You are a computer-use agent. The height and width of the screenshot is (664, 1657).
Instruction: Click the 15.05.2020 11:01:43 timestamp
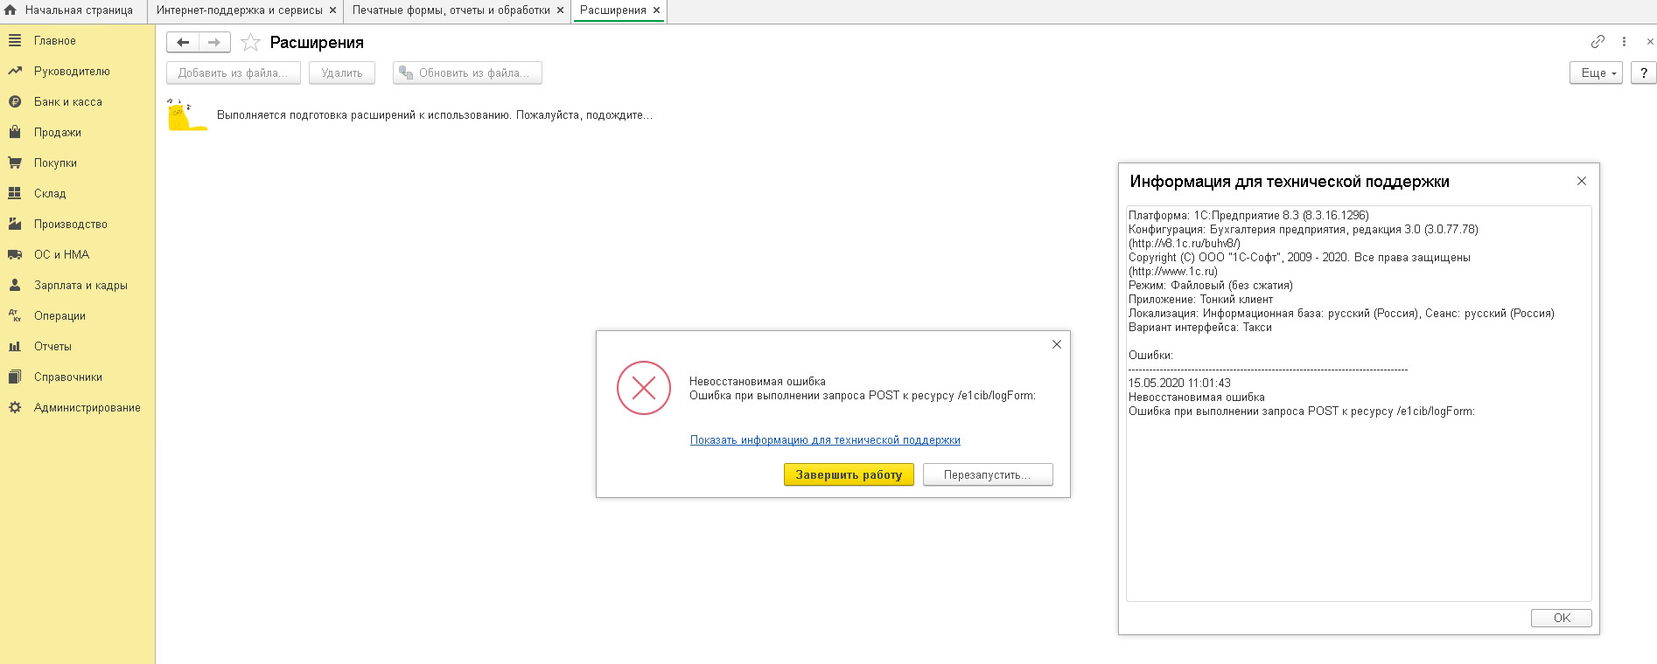(1179, 383)
